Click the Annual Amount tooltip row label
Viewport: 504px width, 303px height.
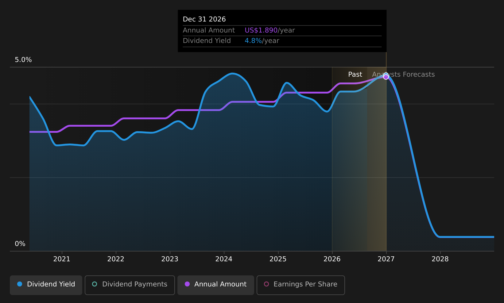point(209,30)
